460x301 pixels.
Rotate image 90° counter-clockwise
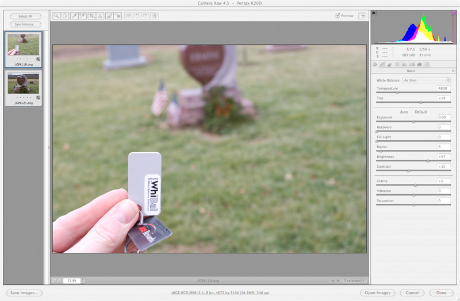[137, 16]
